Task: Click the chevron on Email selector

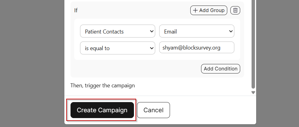Action: (x=231, y=31)
